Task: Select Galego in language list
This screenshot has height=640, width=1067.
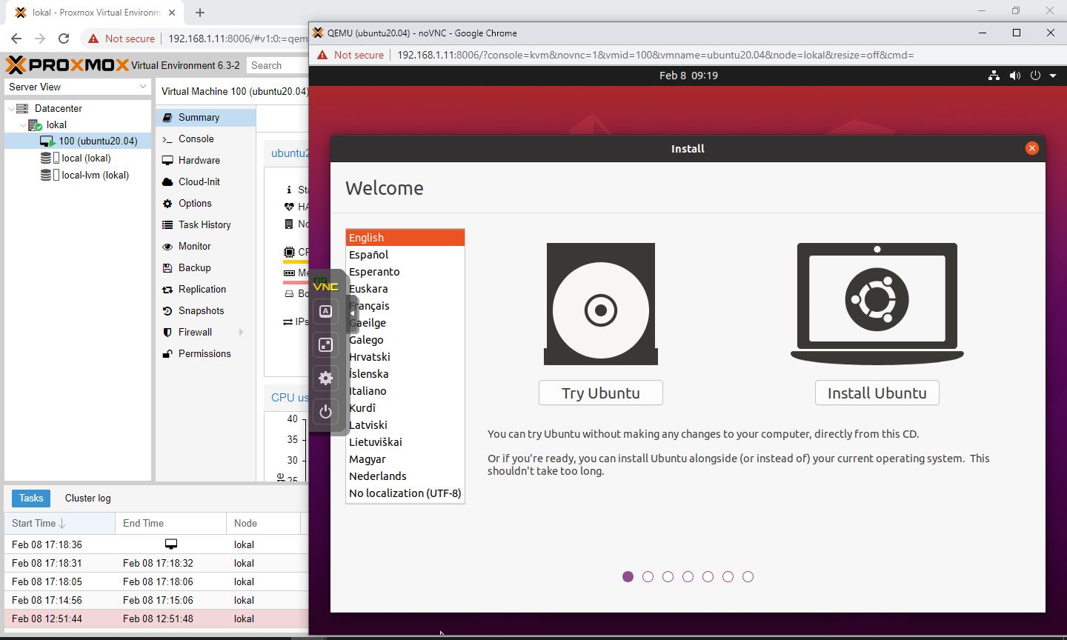Action: pos(405,340)
